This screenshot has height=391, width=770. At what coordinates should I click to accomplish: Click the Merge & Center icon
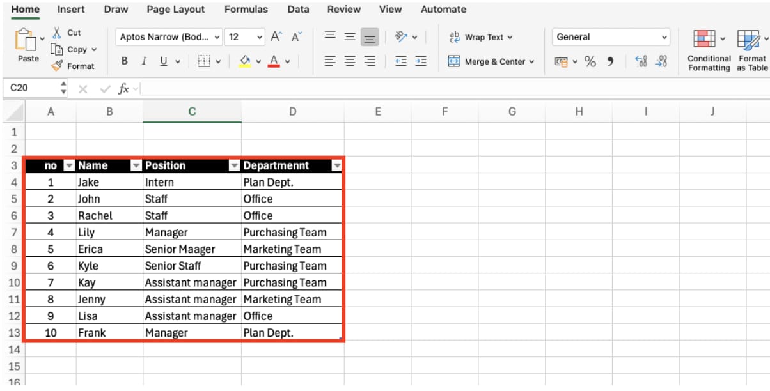tap(453, 61)
